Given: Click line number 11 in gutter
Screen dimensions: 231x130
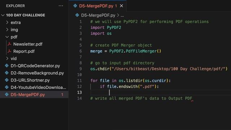Looking at the screenshot, I should pyautogui.click(x=79, y=81).
